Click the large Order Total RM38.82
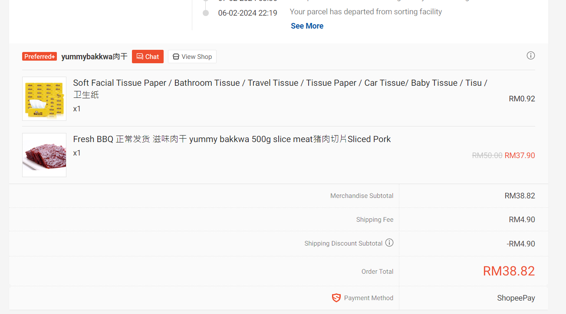 point(509,271)
